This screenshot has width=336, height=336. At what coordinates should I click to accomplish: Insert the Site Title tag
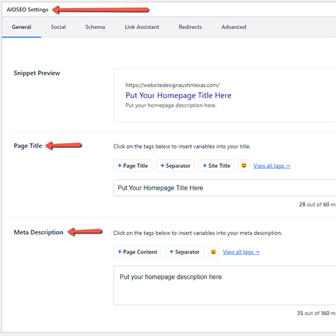[216, 165]
